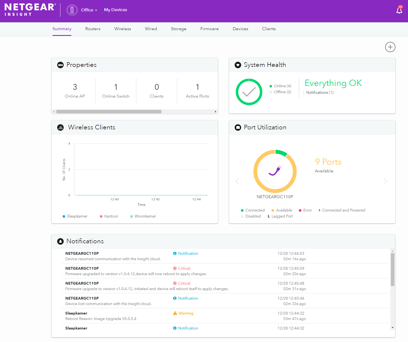Image resolution: width=408 pixels, height=342 pixels.
Task: Go to the Storage tab
Action: (x=179, y=29)
